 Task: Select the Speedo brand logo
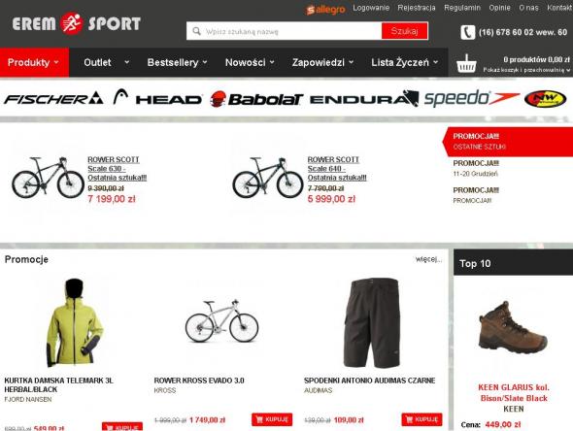coord(471,98)
